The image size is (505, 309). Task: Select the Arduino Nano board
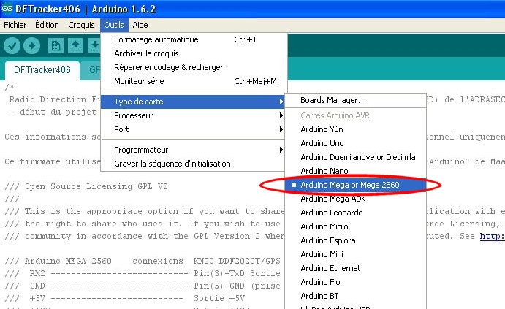point(356,171)
